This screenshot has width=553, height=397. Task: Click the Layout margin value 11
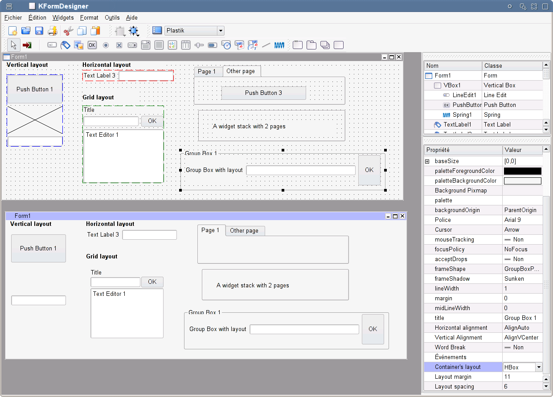coord(522,377)
